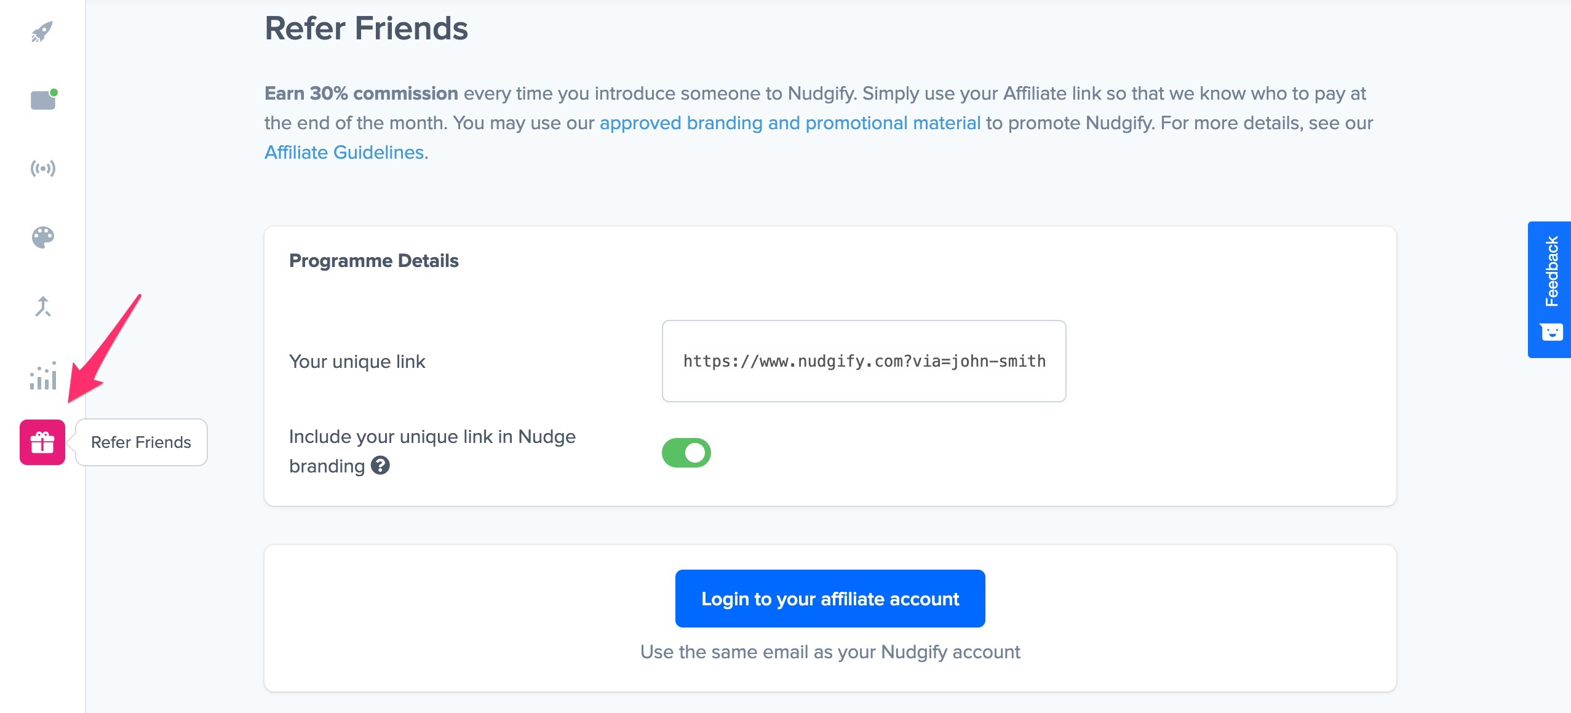The width and height of the screenshot is (1571, 713).
Task: Click the unique affiliate link field
Action: click(x=864, y=361)
